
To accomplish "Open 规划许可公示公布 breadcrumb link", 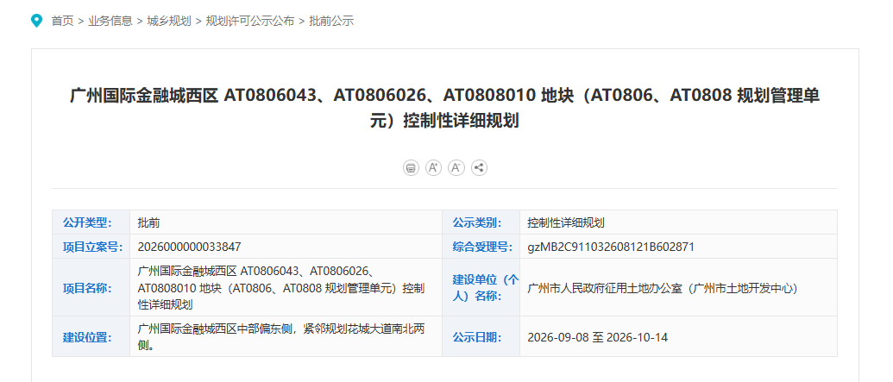I will click(250, 21).
